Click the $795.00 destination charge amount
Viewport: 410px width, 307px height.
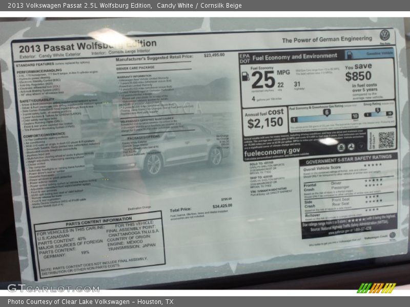click(227, 199)
